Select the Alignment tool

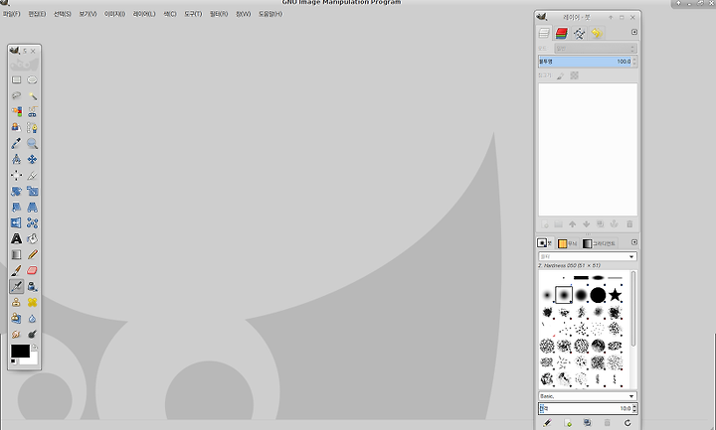click(x=17, y=175)
